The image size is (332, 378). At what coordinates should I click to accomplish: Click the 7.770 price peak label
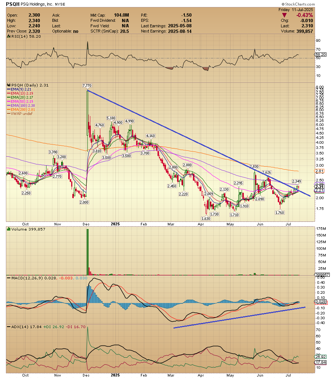pyautogui.click(x=87, y=86)
